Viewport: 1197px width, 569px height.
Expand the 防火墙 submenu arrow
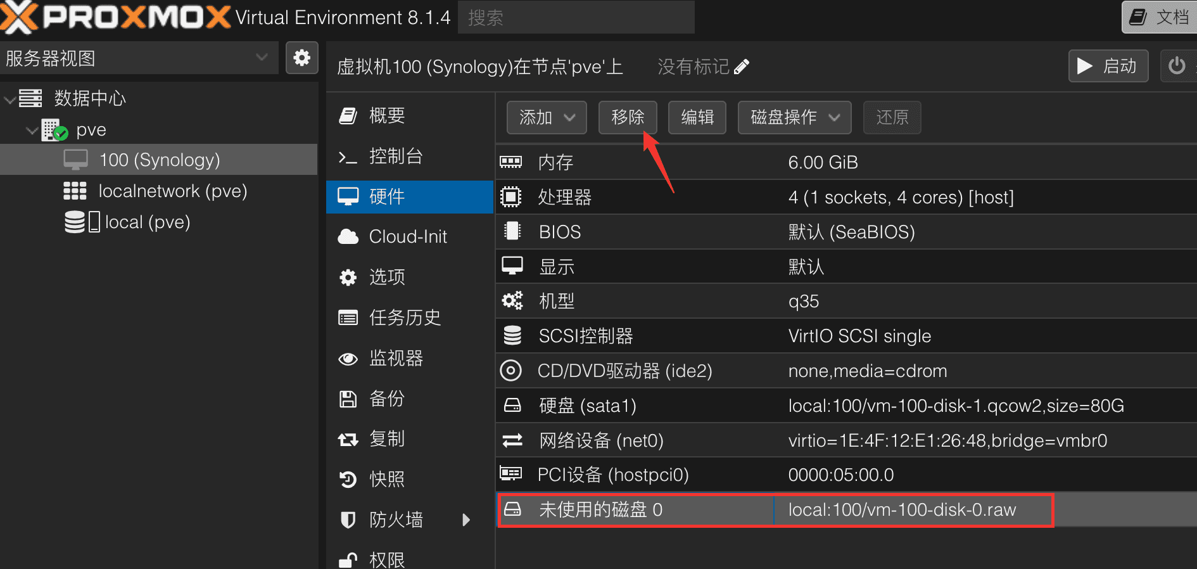tap(467, 520)
